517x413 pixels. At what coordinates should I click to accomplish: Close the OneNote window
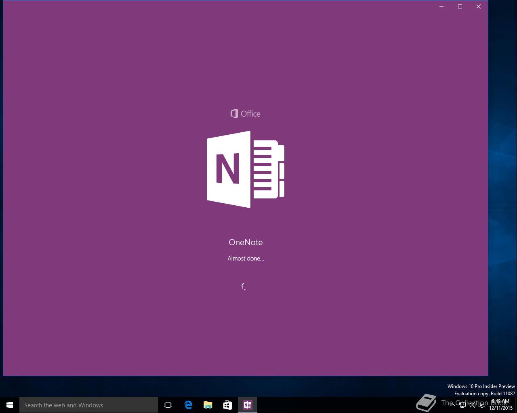[x=479, y=6]
